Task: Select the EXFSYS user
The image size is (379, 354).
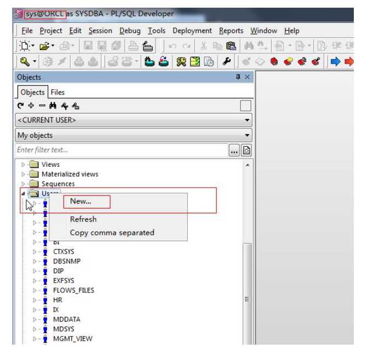Action: coord(64,281)
